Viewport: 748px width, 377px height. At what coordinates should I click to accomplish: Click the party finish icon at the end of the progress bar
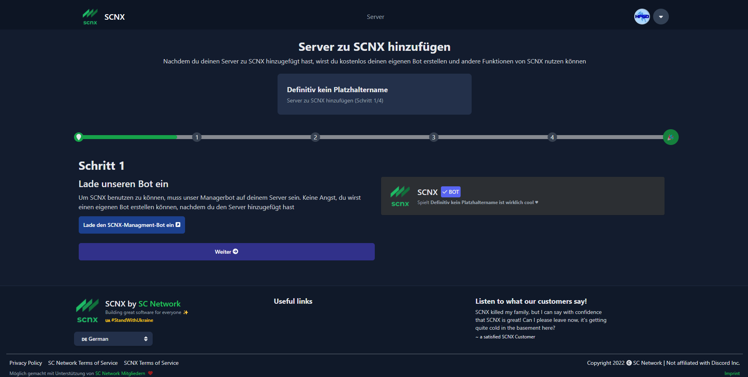[670, 137]
